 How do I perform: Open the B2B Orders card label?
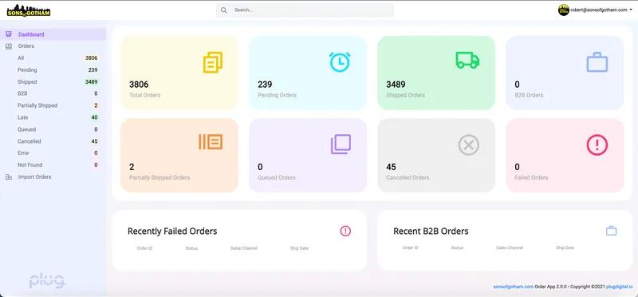point(529,95)
